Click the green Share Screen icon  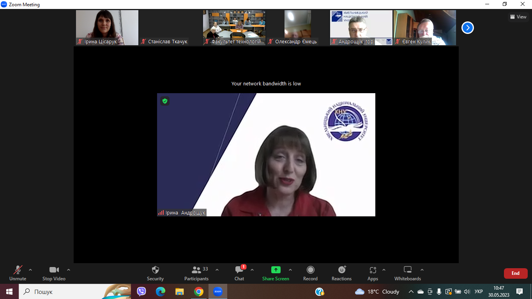tap(276, 270)
